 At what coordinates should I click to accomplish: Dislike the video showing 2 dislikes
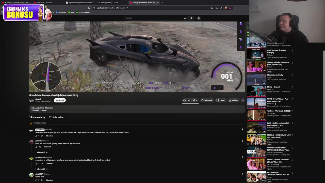[x=195, y=100]
